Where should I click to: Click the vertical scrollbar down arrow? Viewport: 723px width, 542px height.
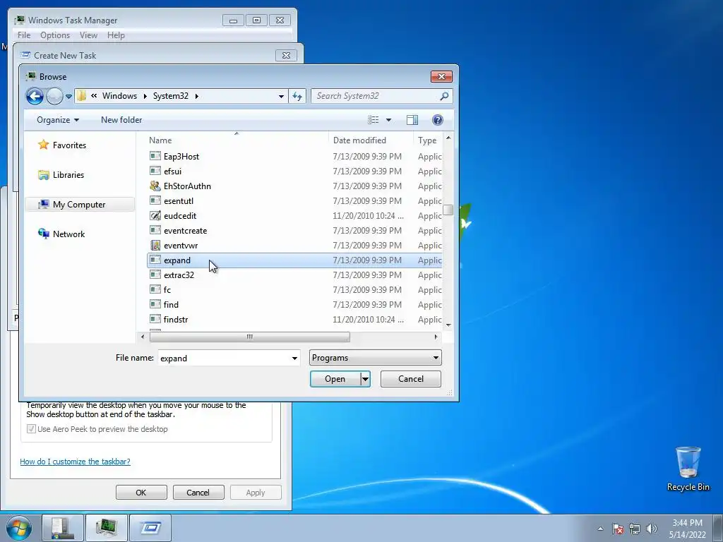pyautogui.click(x=448, y=325)
